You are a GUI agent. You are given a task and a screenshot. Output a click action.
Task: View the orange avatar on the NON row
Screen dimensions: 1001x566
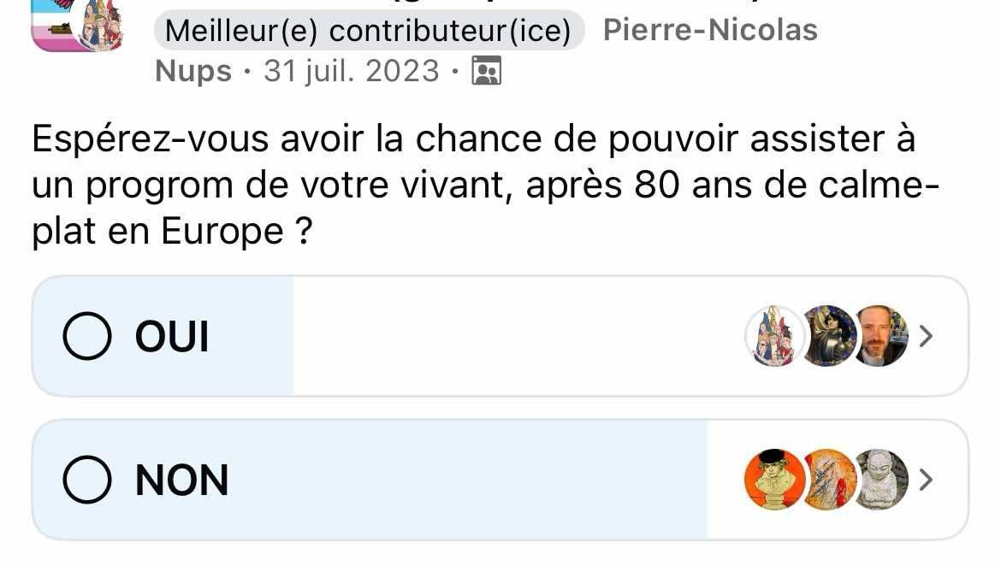tap(774, 480)
